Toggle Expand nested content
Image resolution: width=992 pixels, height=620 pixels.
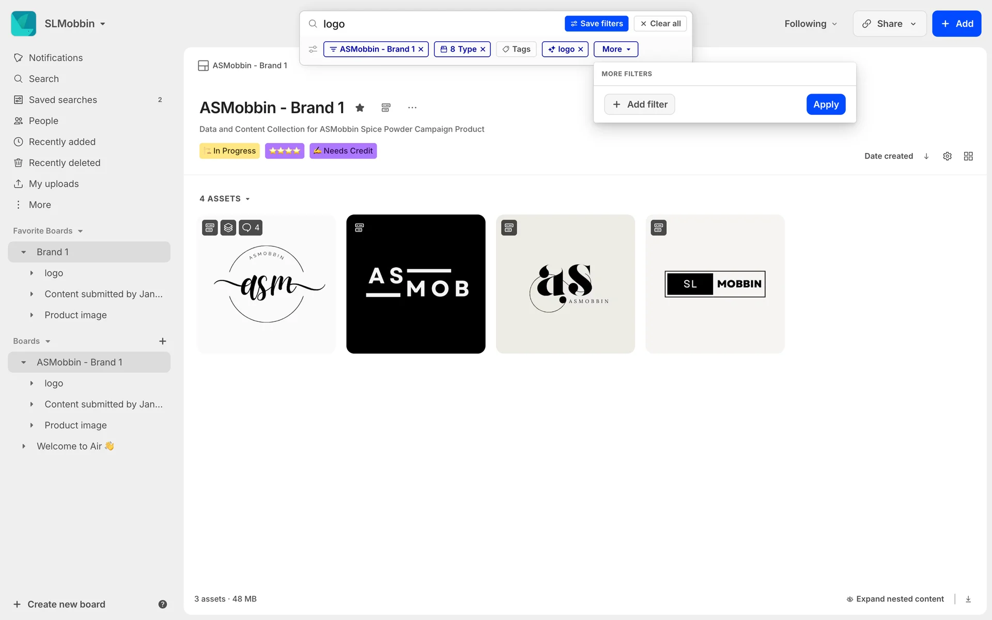[x=895, y=599]
